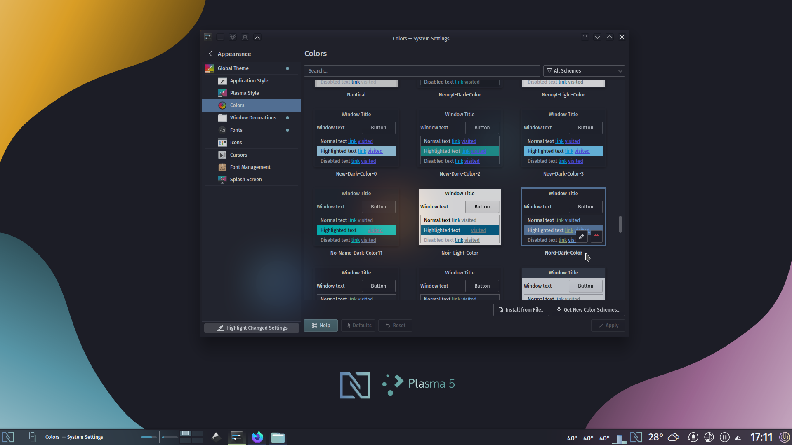The width and height of the screenshot is (792, 445).
Task: Click the keep-above icon in the titlebar
Action: 257,37
